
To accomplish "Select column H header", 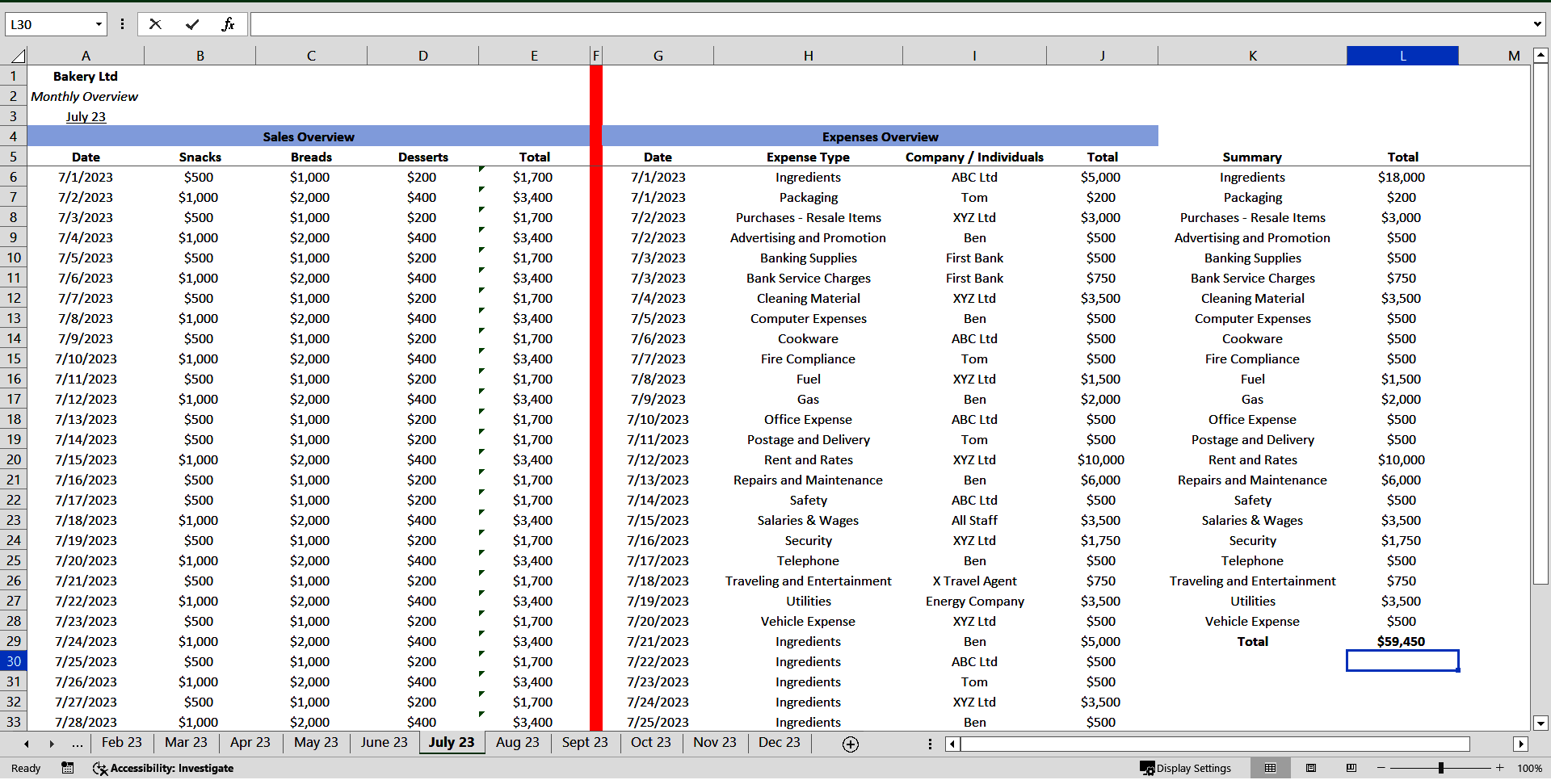I will [808, 56].
